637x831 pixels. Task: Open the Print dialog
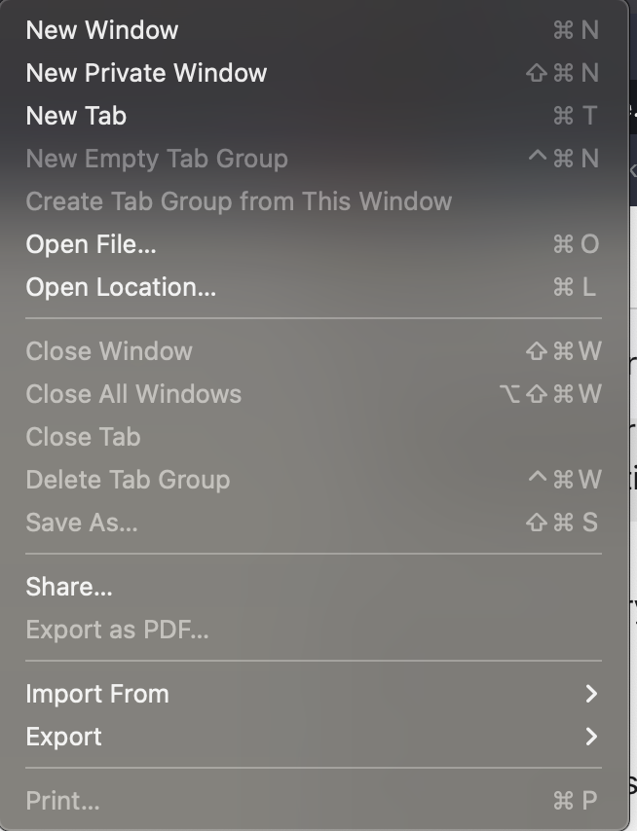(x=63, y=800)
